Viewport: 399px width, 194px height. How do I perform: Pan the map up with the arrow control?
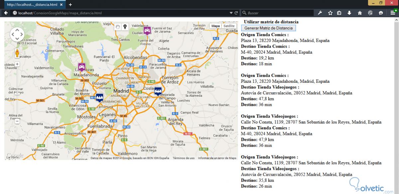[17, 30]
